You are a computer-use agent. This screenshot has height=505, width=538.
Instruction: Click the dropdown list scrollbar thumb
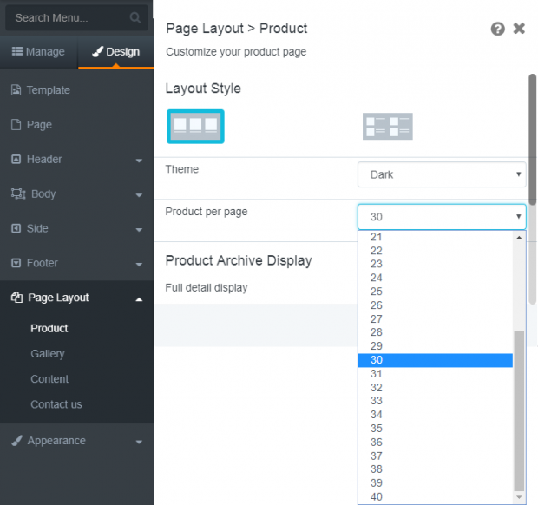[519, 411]
